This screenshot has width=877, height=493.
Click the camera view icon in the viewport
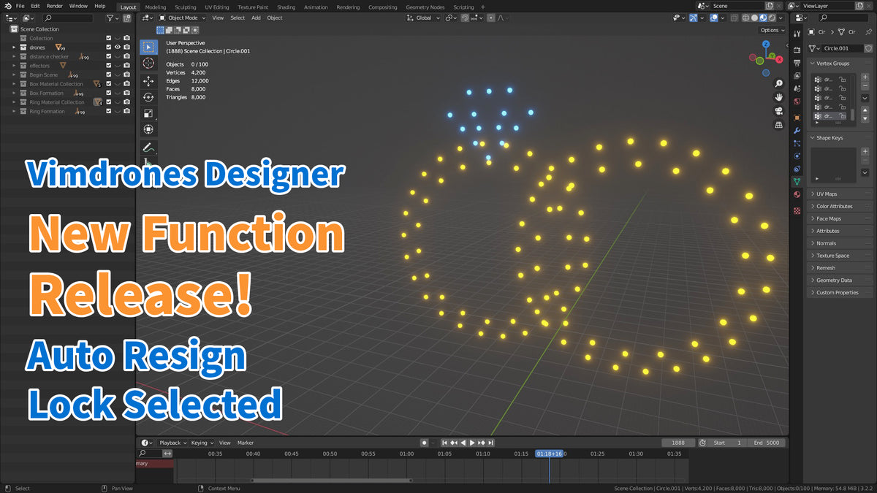(779, 110)
